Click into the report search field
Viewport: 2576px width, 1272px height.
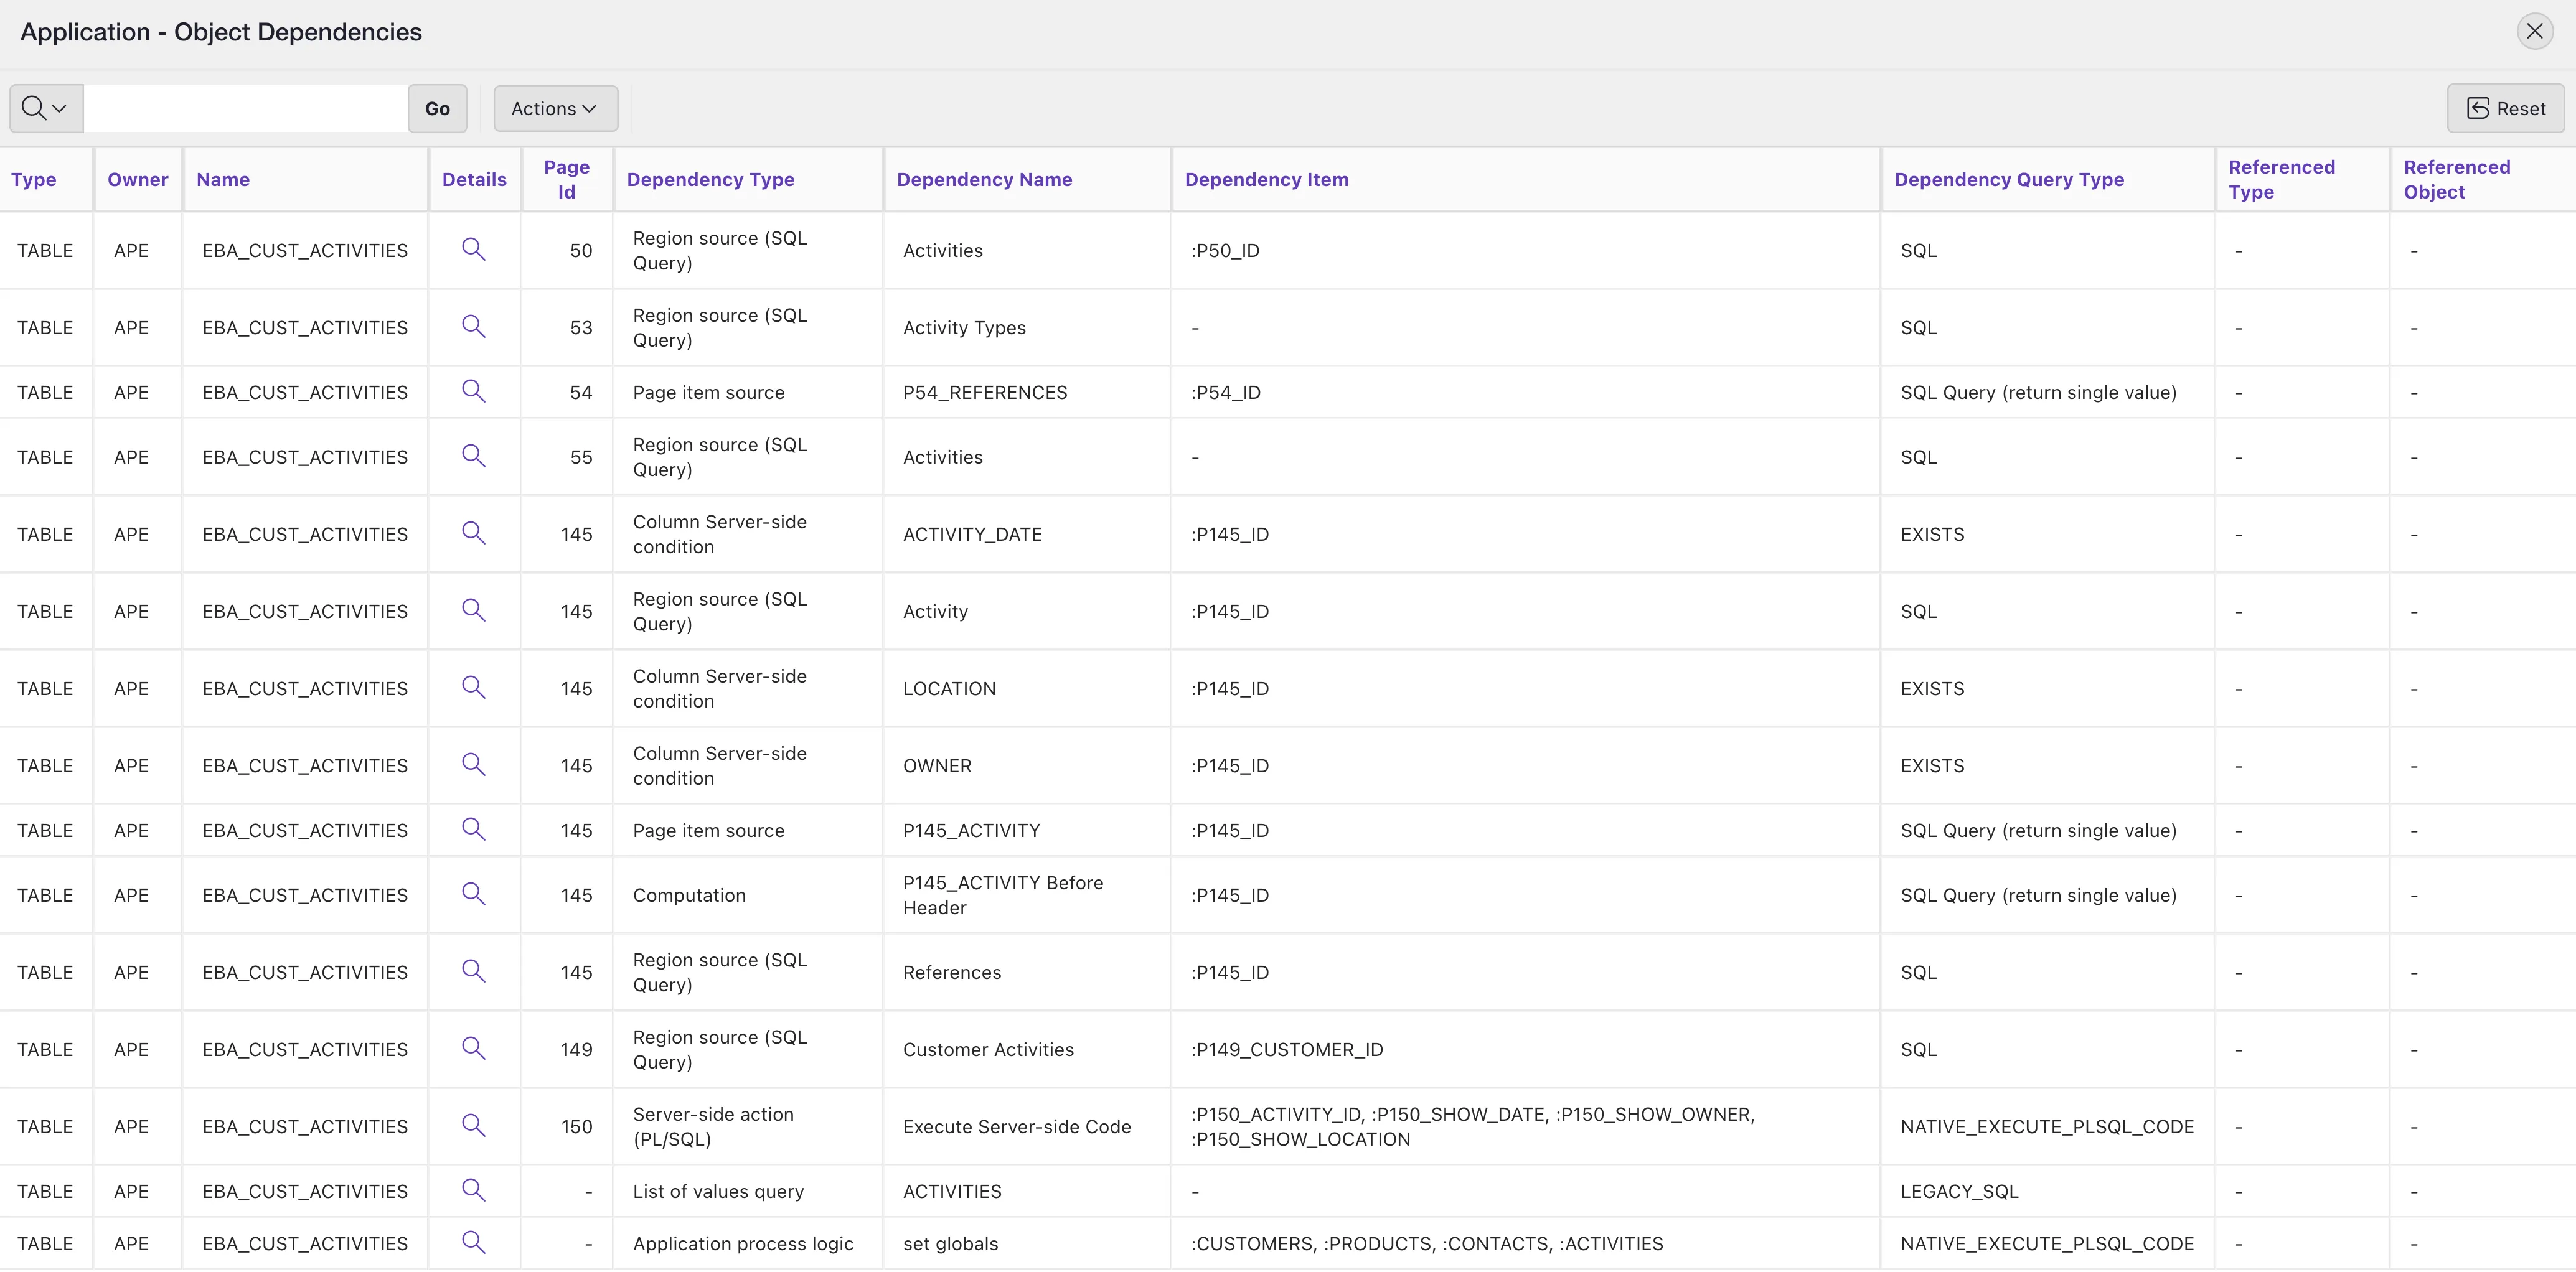click(245, 108)
